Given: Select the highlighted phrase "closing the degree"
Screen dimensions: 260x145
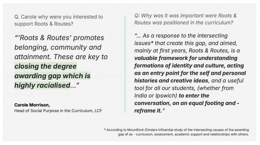Looking at the screenshot, I should click(45, 66).
